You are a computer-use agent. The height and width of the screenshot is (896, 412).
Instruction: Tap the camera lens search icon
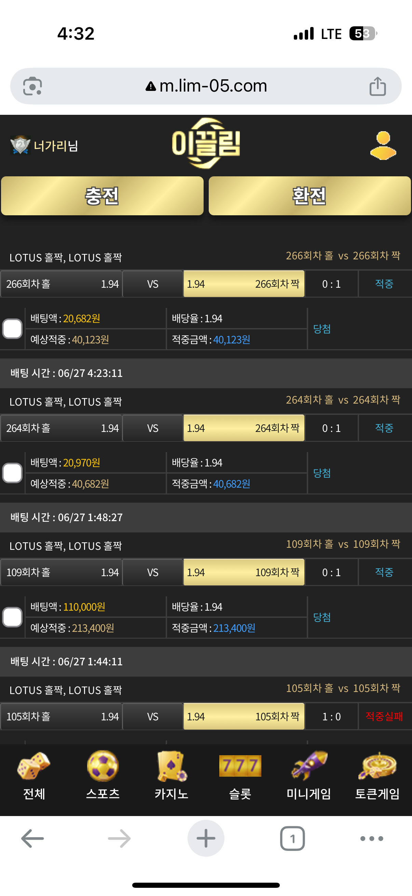coord(33,86)
